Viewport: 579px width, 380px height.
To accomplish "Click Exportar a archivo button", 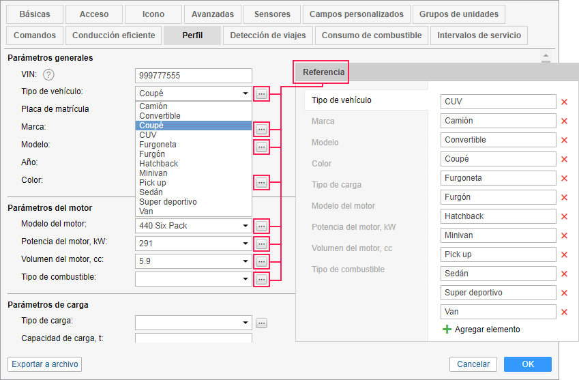I will click(x=45, y=364).
